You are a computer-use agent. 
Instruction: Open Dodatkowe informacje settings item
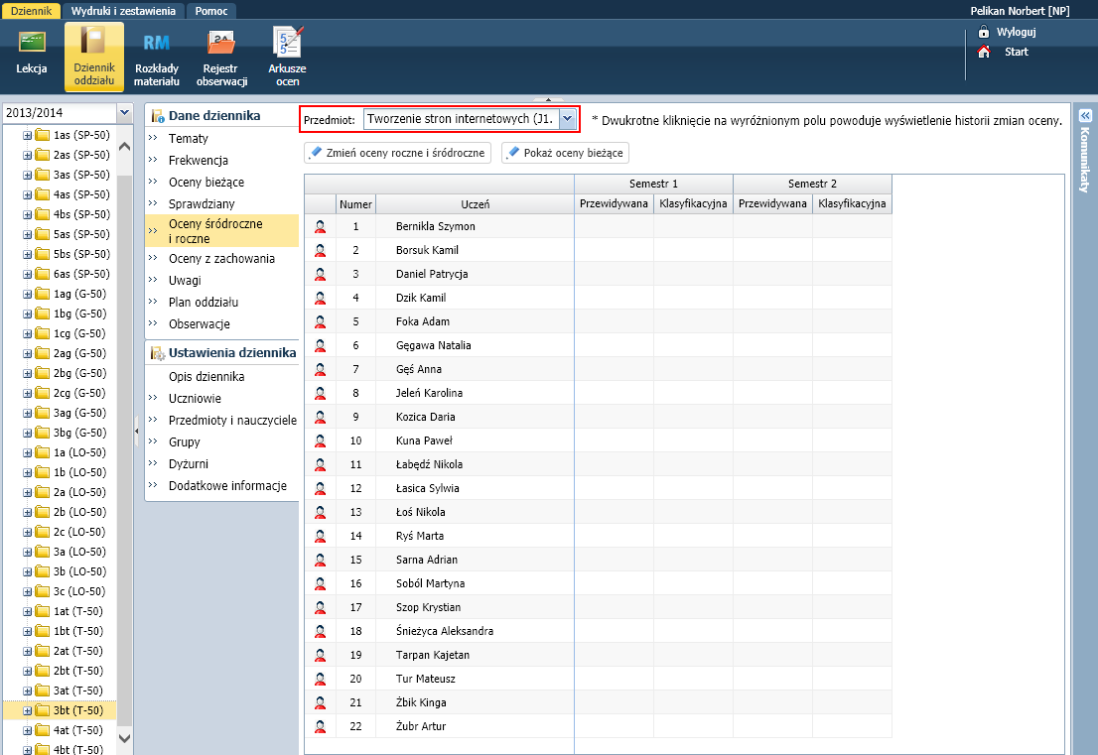227,485
